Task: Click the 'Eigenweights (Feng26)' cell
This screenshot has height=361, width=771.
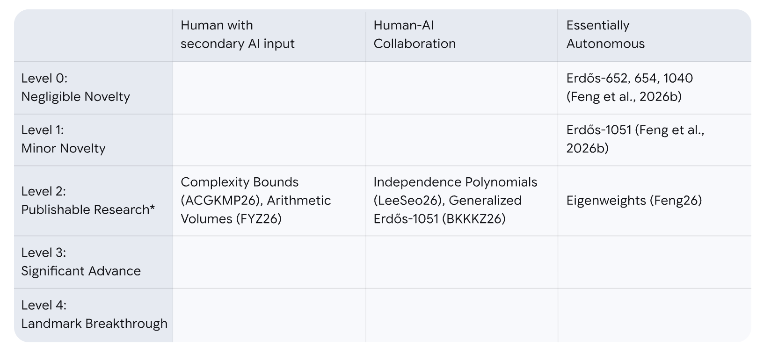Action: pyautogui.click(x=634, y=201)
